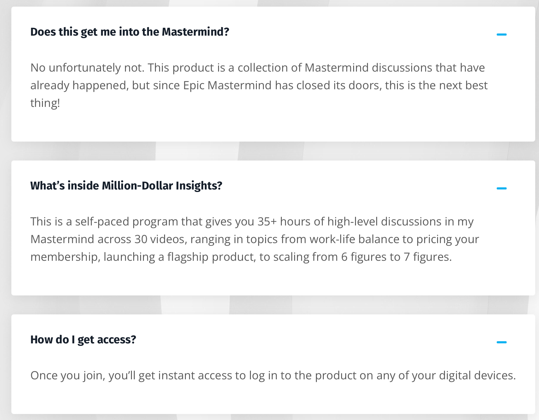This screenshot has width=539, height=420.
Task: Click minus icon beside Million-Dollar Insights question
Action: pyautogui.click(x=501, y=188)
